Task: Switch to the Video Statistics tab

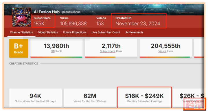Action: pos(48,32)
